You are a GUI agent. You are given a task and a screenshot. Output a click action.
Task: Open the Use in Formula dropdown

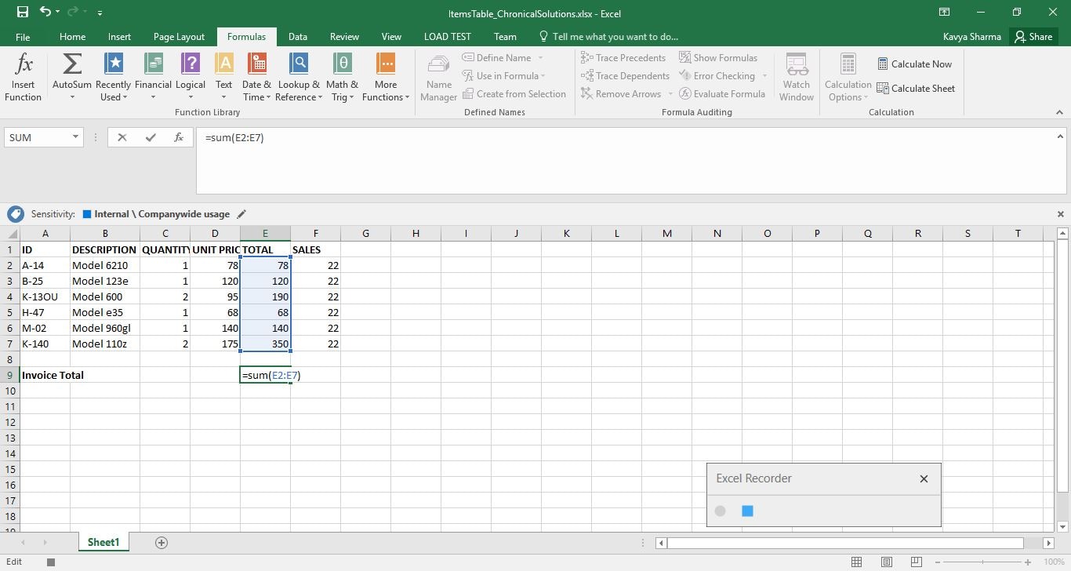pyautogui.click(x=506, y=75)
